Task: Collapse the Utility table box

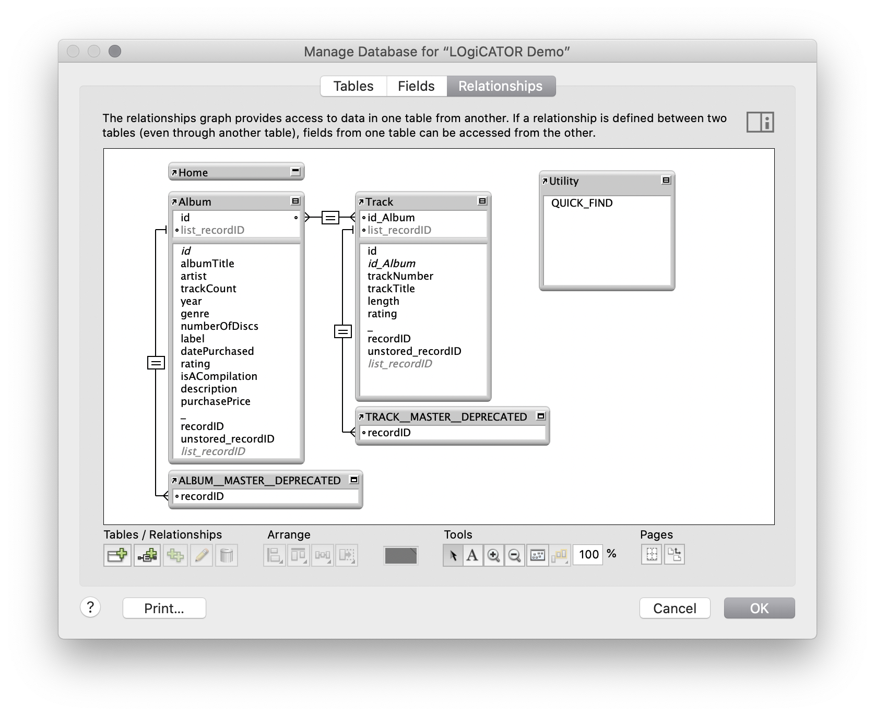Action: click(667, 179)
